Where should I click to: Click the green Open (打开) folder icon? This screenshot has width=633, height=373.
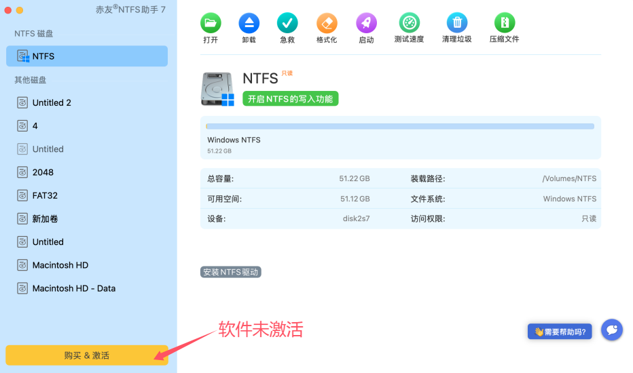click(x=211, y=23)
